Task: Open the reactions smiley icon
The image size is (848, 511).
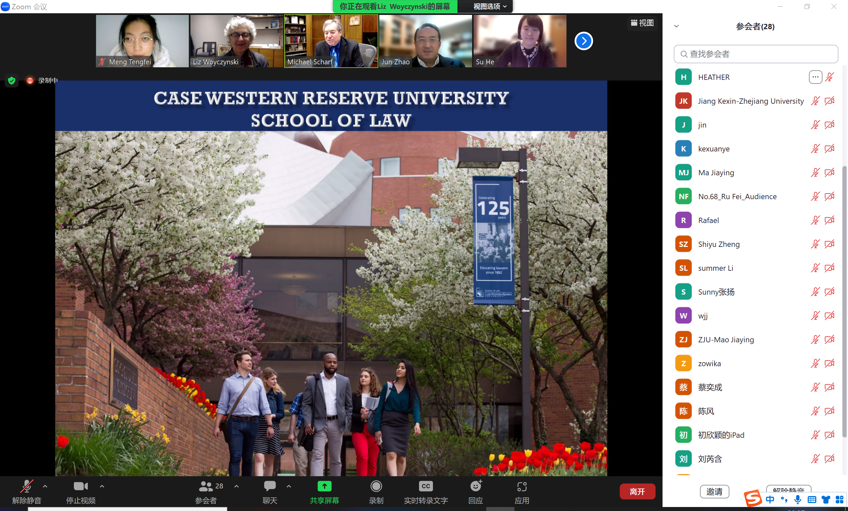Action: (x=476, y=486)
